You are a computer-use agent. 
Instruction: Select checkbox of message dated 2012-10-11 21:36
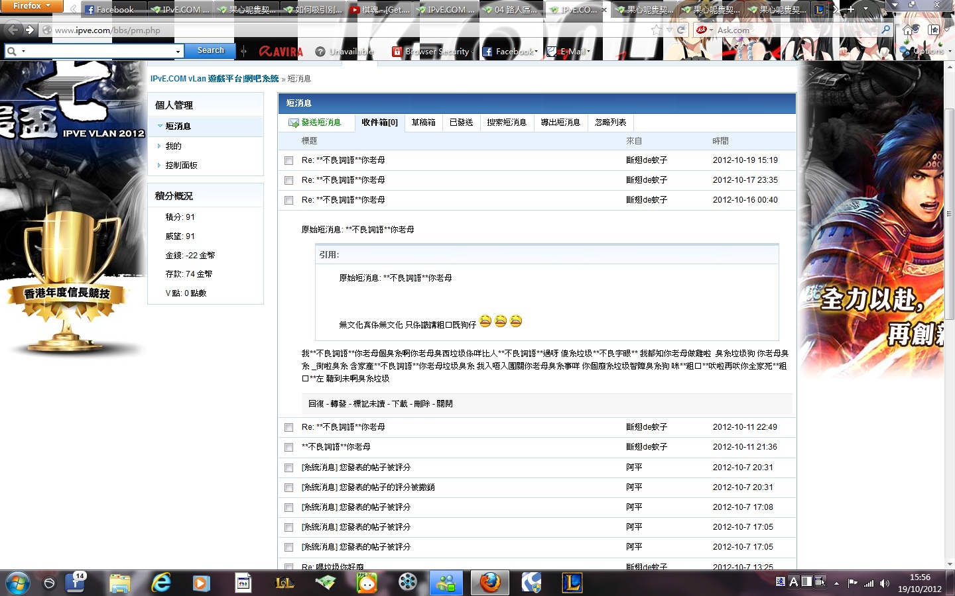coord(288,448)
